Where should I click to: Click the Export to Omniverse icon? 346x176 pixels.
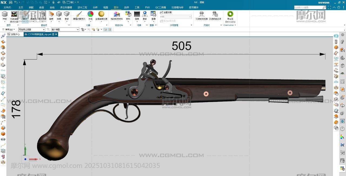[230, 14]
